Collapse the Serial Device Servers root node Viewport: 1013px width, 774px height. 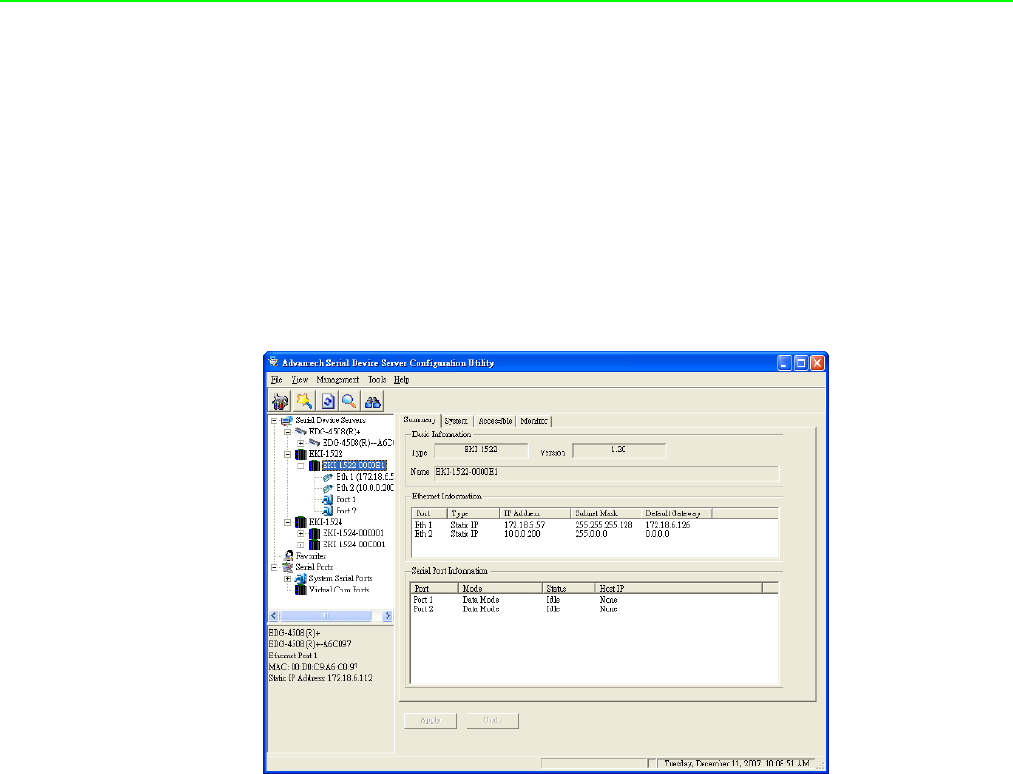(x=274, y=420)
